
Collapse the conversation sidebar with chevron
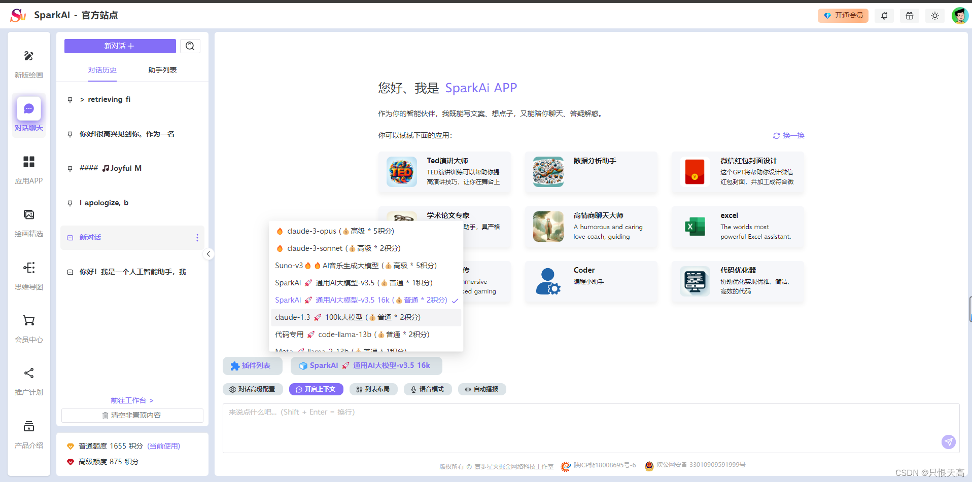[x=209, y=254]
